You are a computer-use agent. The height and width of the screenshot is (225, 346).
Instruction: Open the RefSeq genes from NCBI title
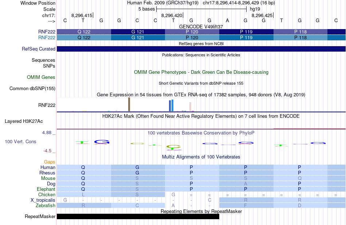click(x=201, y=44)
